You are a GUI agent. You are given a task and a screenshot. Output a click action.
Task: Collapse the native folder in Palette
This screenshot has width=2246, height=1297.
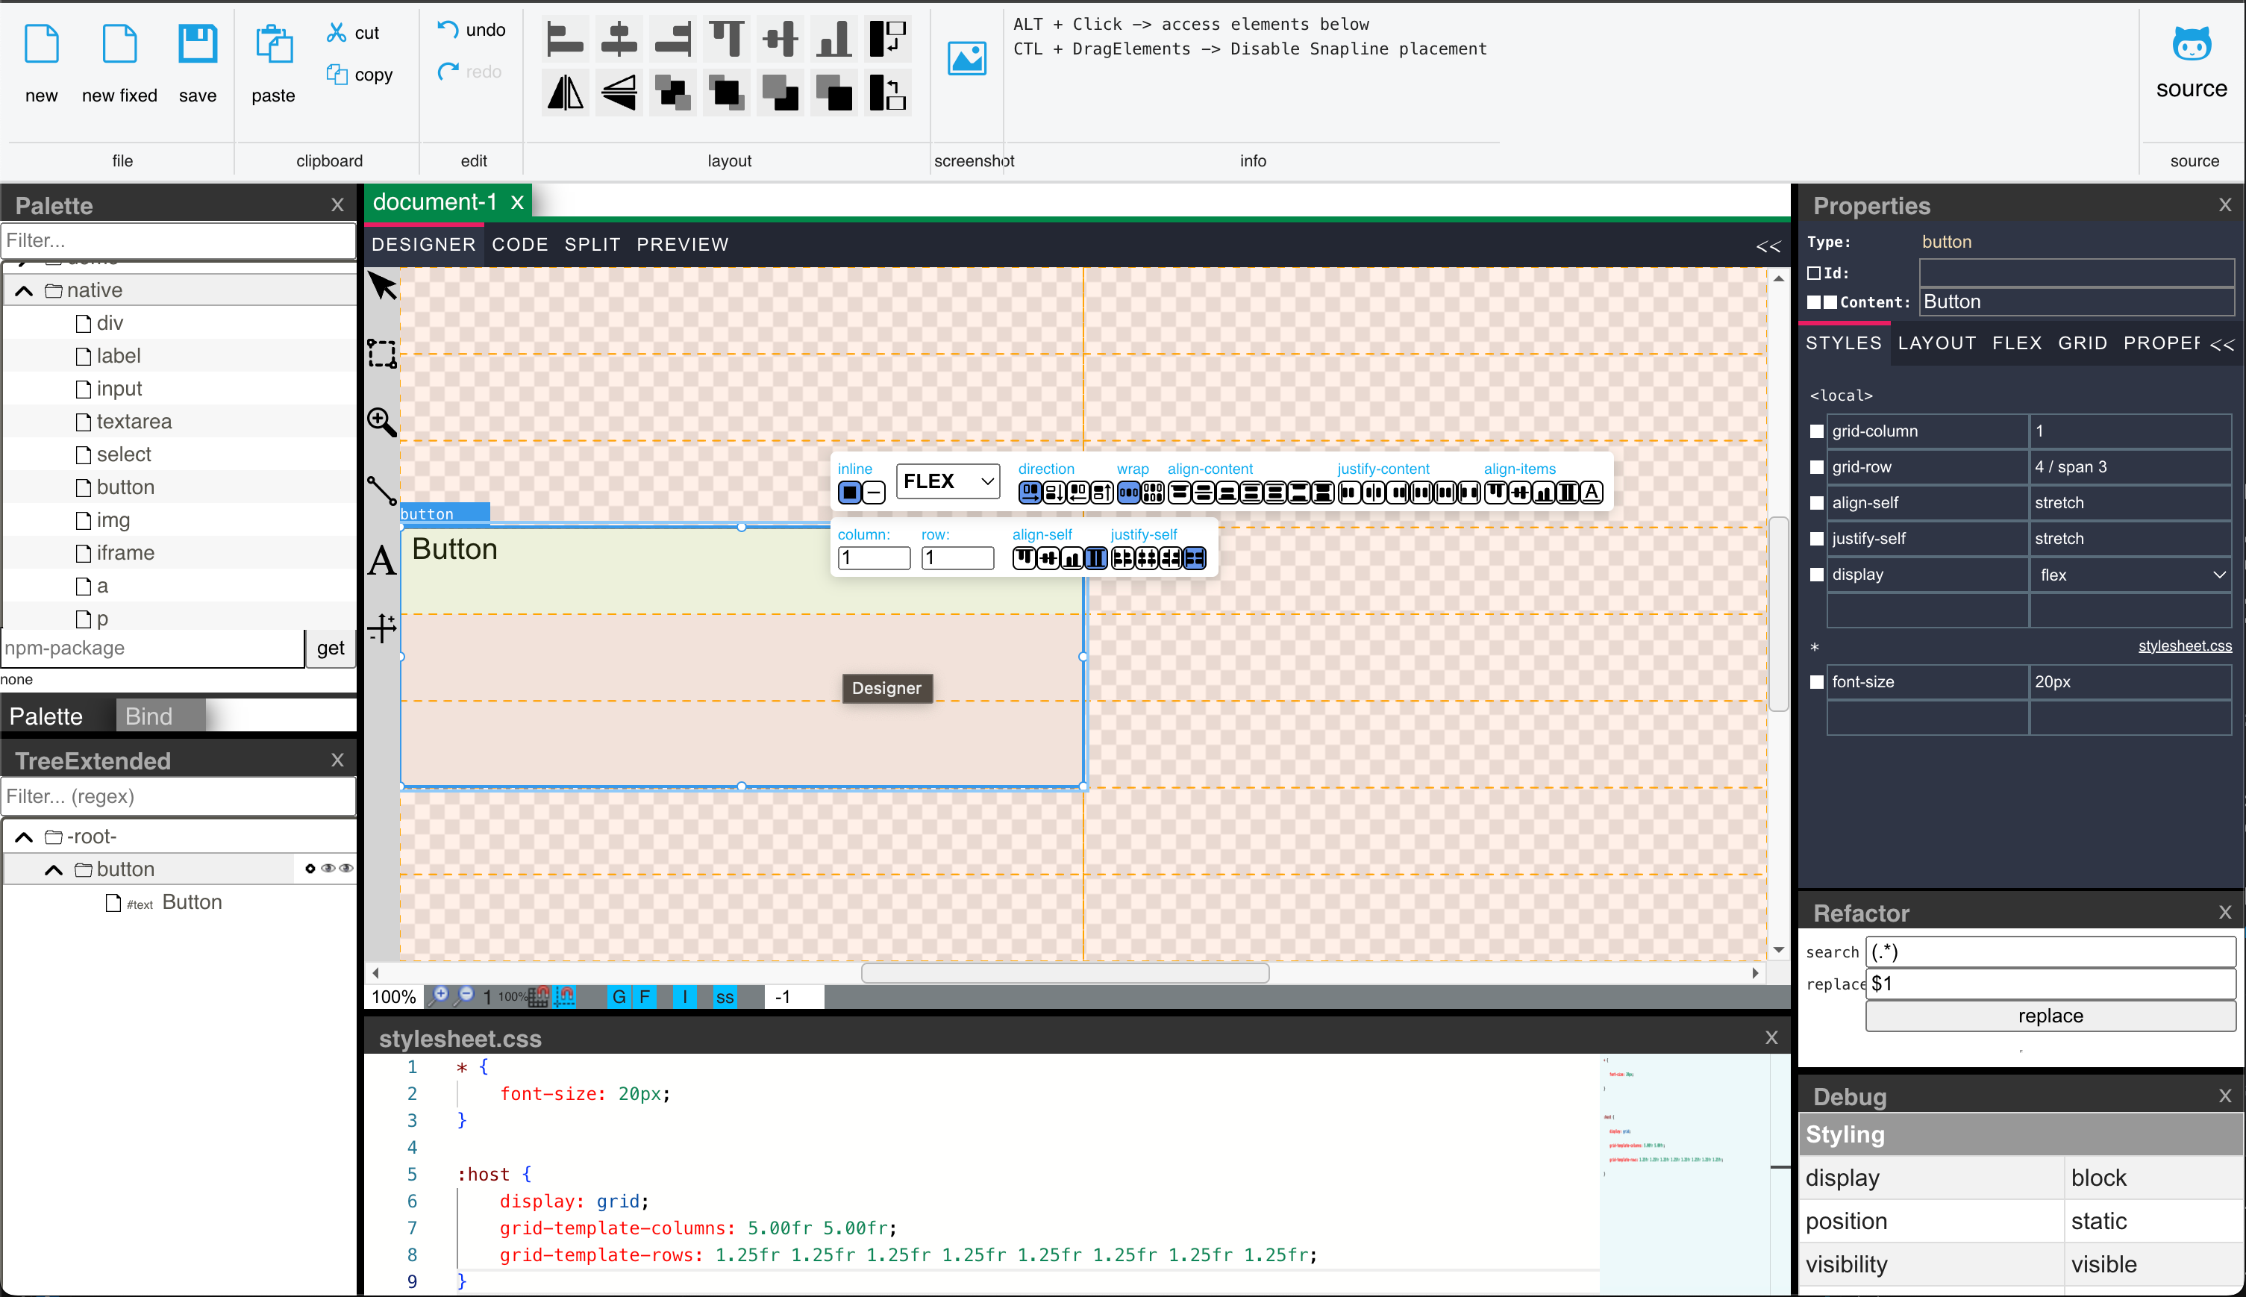tap(24, 290)
